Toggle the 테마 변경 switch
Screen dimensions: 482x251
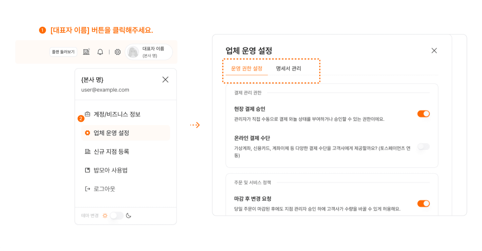point(117,216)
